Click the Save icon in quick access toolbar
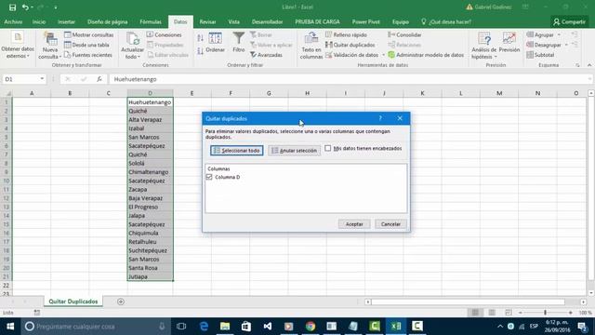The image size is (595, 335). pos(12,7)
